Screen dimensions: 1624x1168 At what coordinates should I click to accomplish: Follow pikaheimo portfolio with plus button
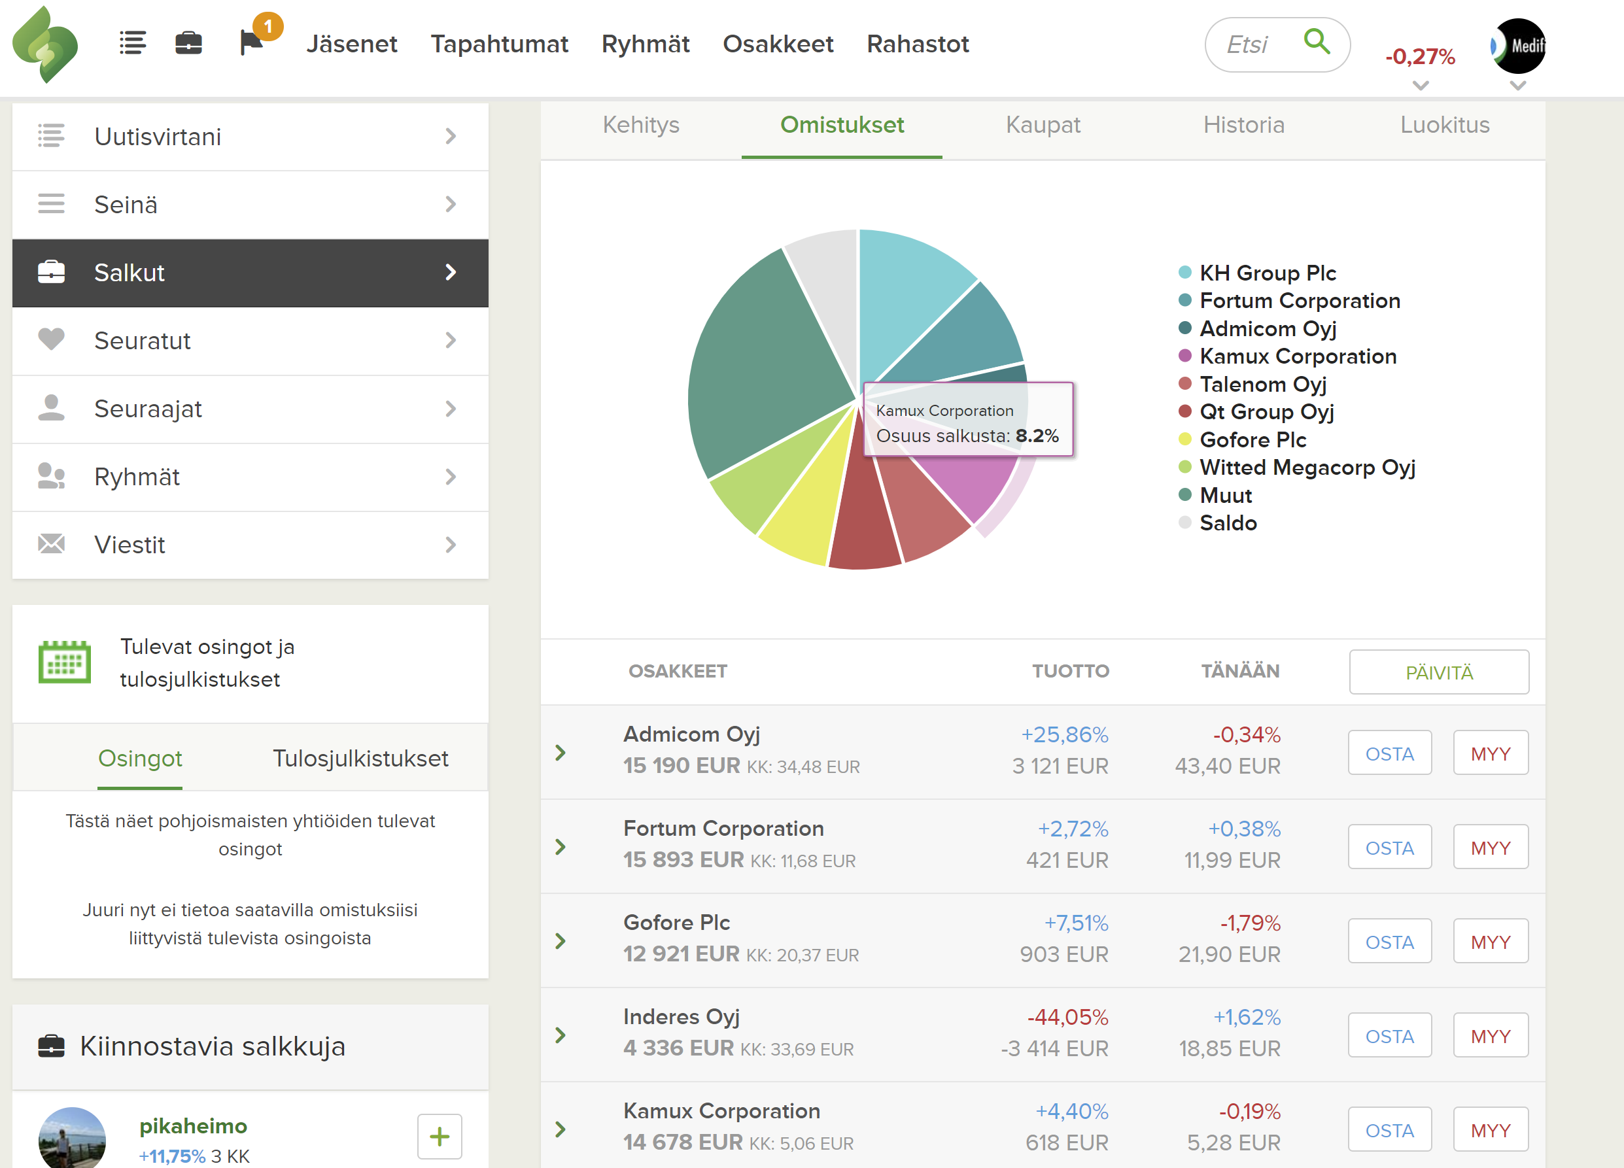(439, 1136)
